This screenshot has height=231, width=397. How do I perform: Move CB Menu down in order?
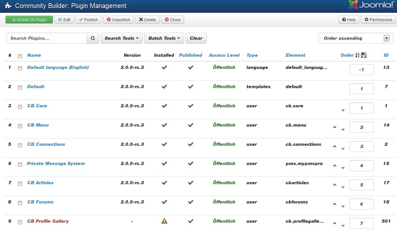[343, 130]
